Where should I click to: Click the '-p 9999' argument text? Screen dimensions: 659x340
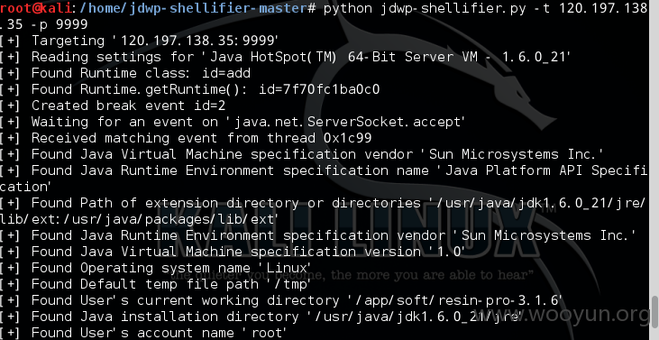tap(59, 24)
